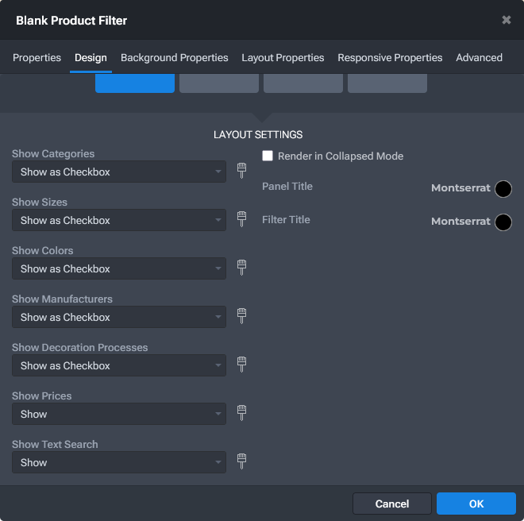Pick the Filter Title black color swatch

click(503, 222)
